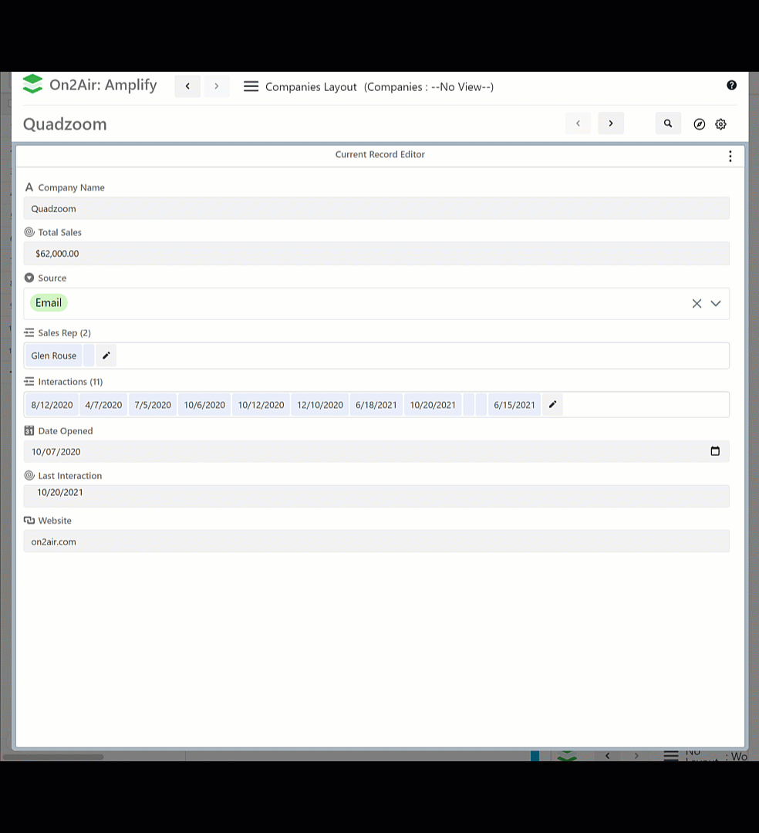Open the 10/12/2020 interaction chip
Viewport: 759px width, 833px height.
(261, 405)
